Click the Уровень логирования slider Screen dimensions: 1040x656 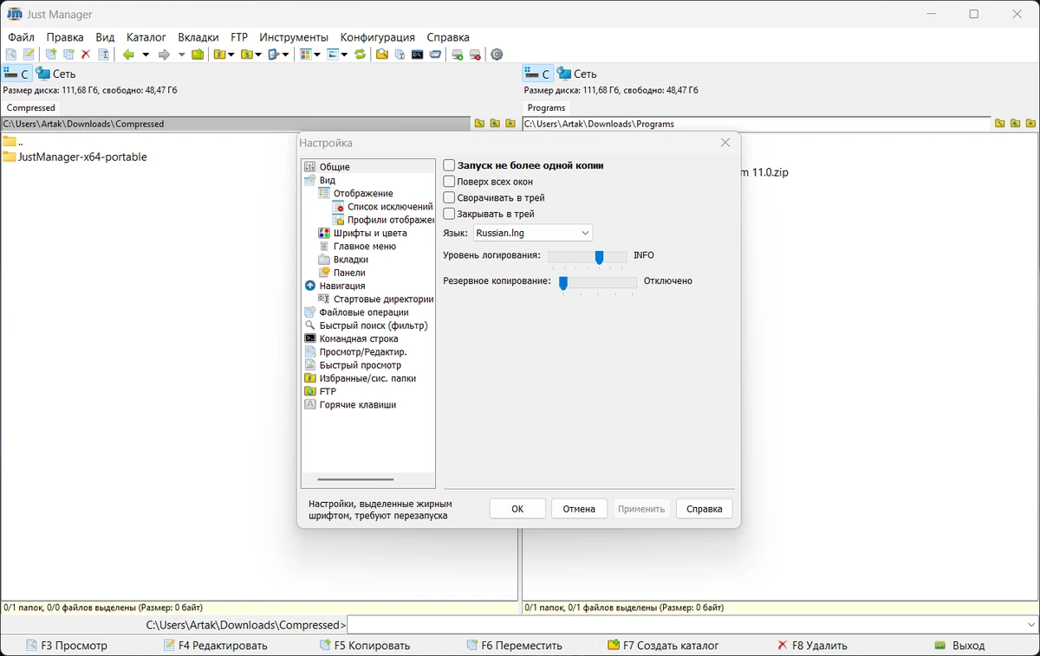[588, 257]
